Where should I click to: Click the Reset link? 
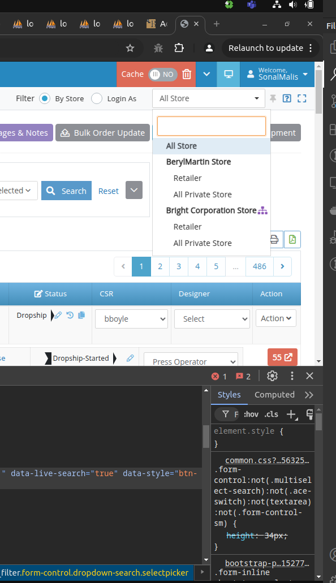108,191
